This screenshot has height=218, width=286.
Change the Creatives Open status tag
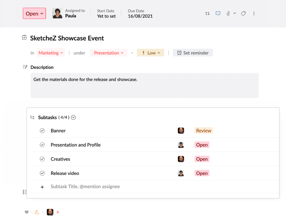pos(202,159)
